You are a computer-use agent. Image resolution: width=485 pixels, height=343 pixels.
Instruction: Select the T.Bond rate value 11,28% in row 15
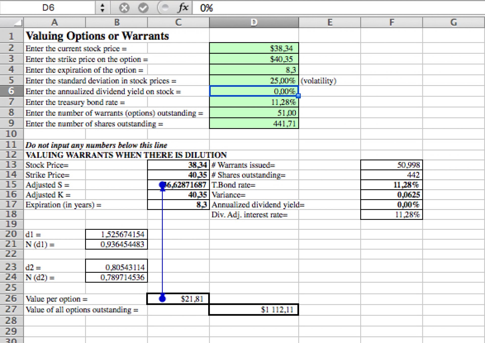392,185
